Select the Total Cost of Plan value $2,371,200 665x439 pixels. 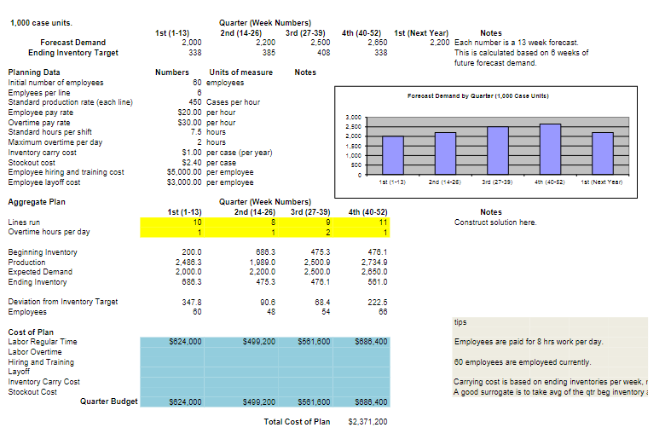(x=367, y=422)
